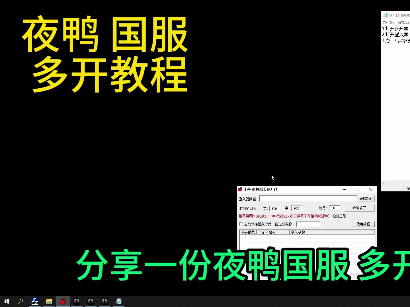Open the blue cubes app in taskbar
Viewport: 410px width, 307px height.
(x=35, y=301)
